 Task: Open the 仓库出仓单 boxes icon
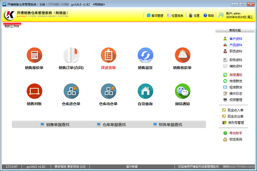click(x=108, y=91)
